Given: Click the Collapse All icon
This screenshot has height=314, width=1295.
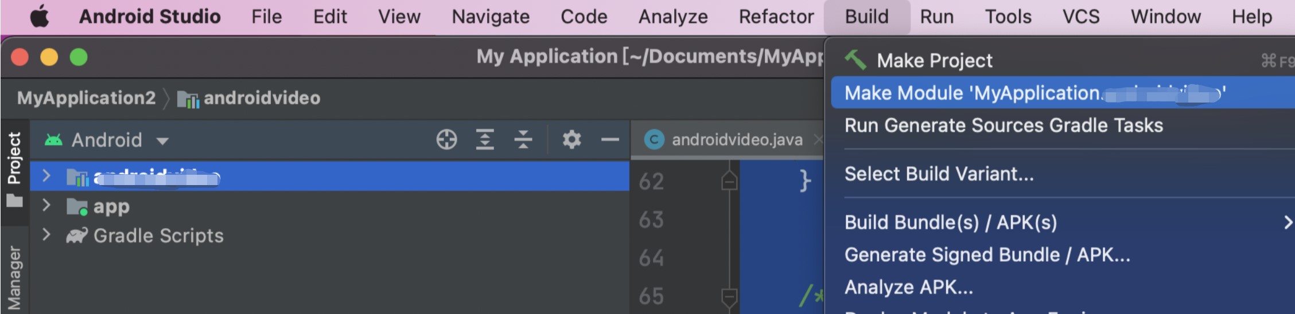Looking at the screenshot, I should (523, 139).
